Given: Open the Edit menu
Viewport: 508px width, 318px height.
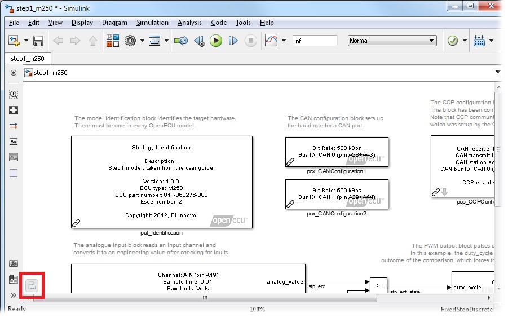Looking at the screenshot, I should 34,23.
